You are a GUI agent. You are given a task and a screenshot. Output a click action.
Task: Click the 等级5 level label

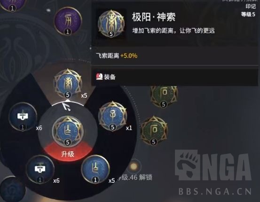[248, 15]
